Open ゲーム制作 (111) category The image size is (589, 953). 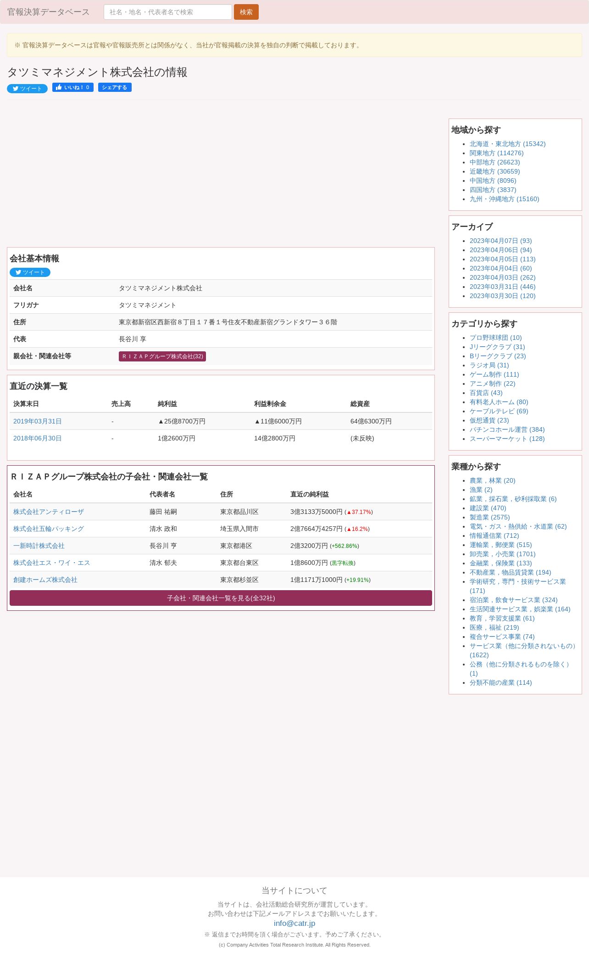495,374
